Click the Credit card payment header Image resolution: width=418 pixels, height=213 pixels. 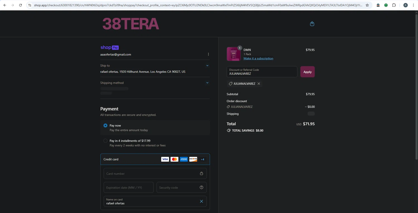coord(155,159)
